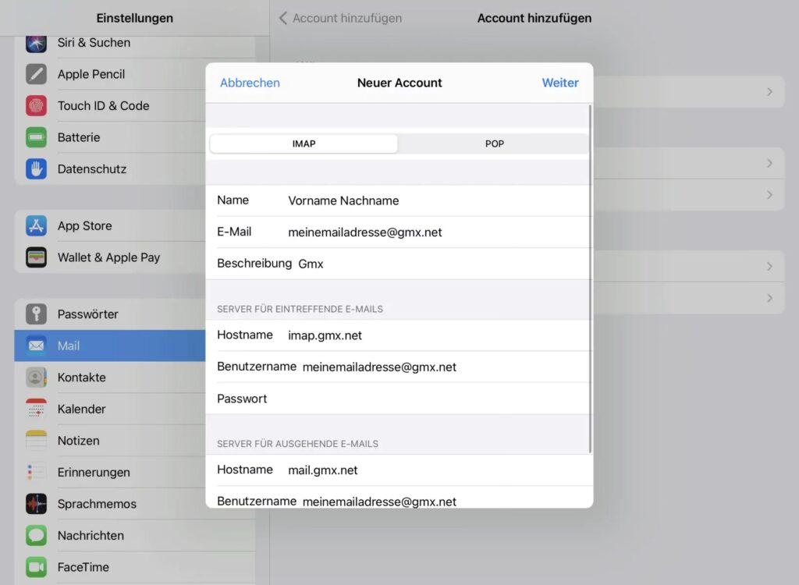Open Datenschutz hand icon
Screen dimensions: 799x585
[x=36, y=169]
